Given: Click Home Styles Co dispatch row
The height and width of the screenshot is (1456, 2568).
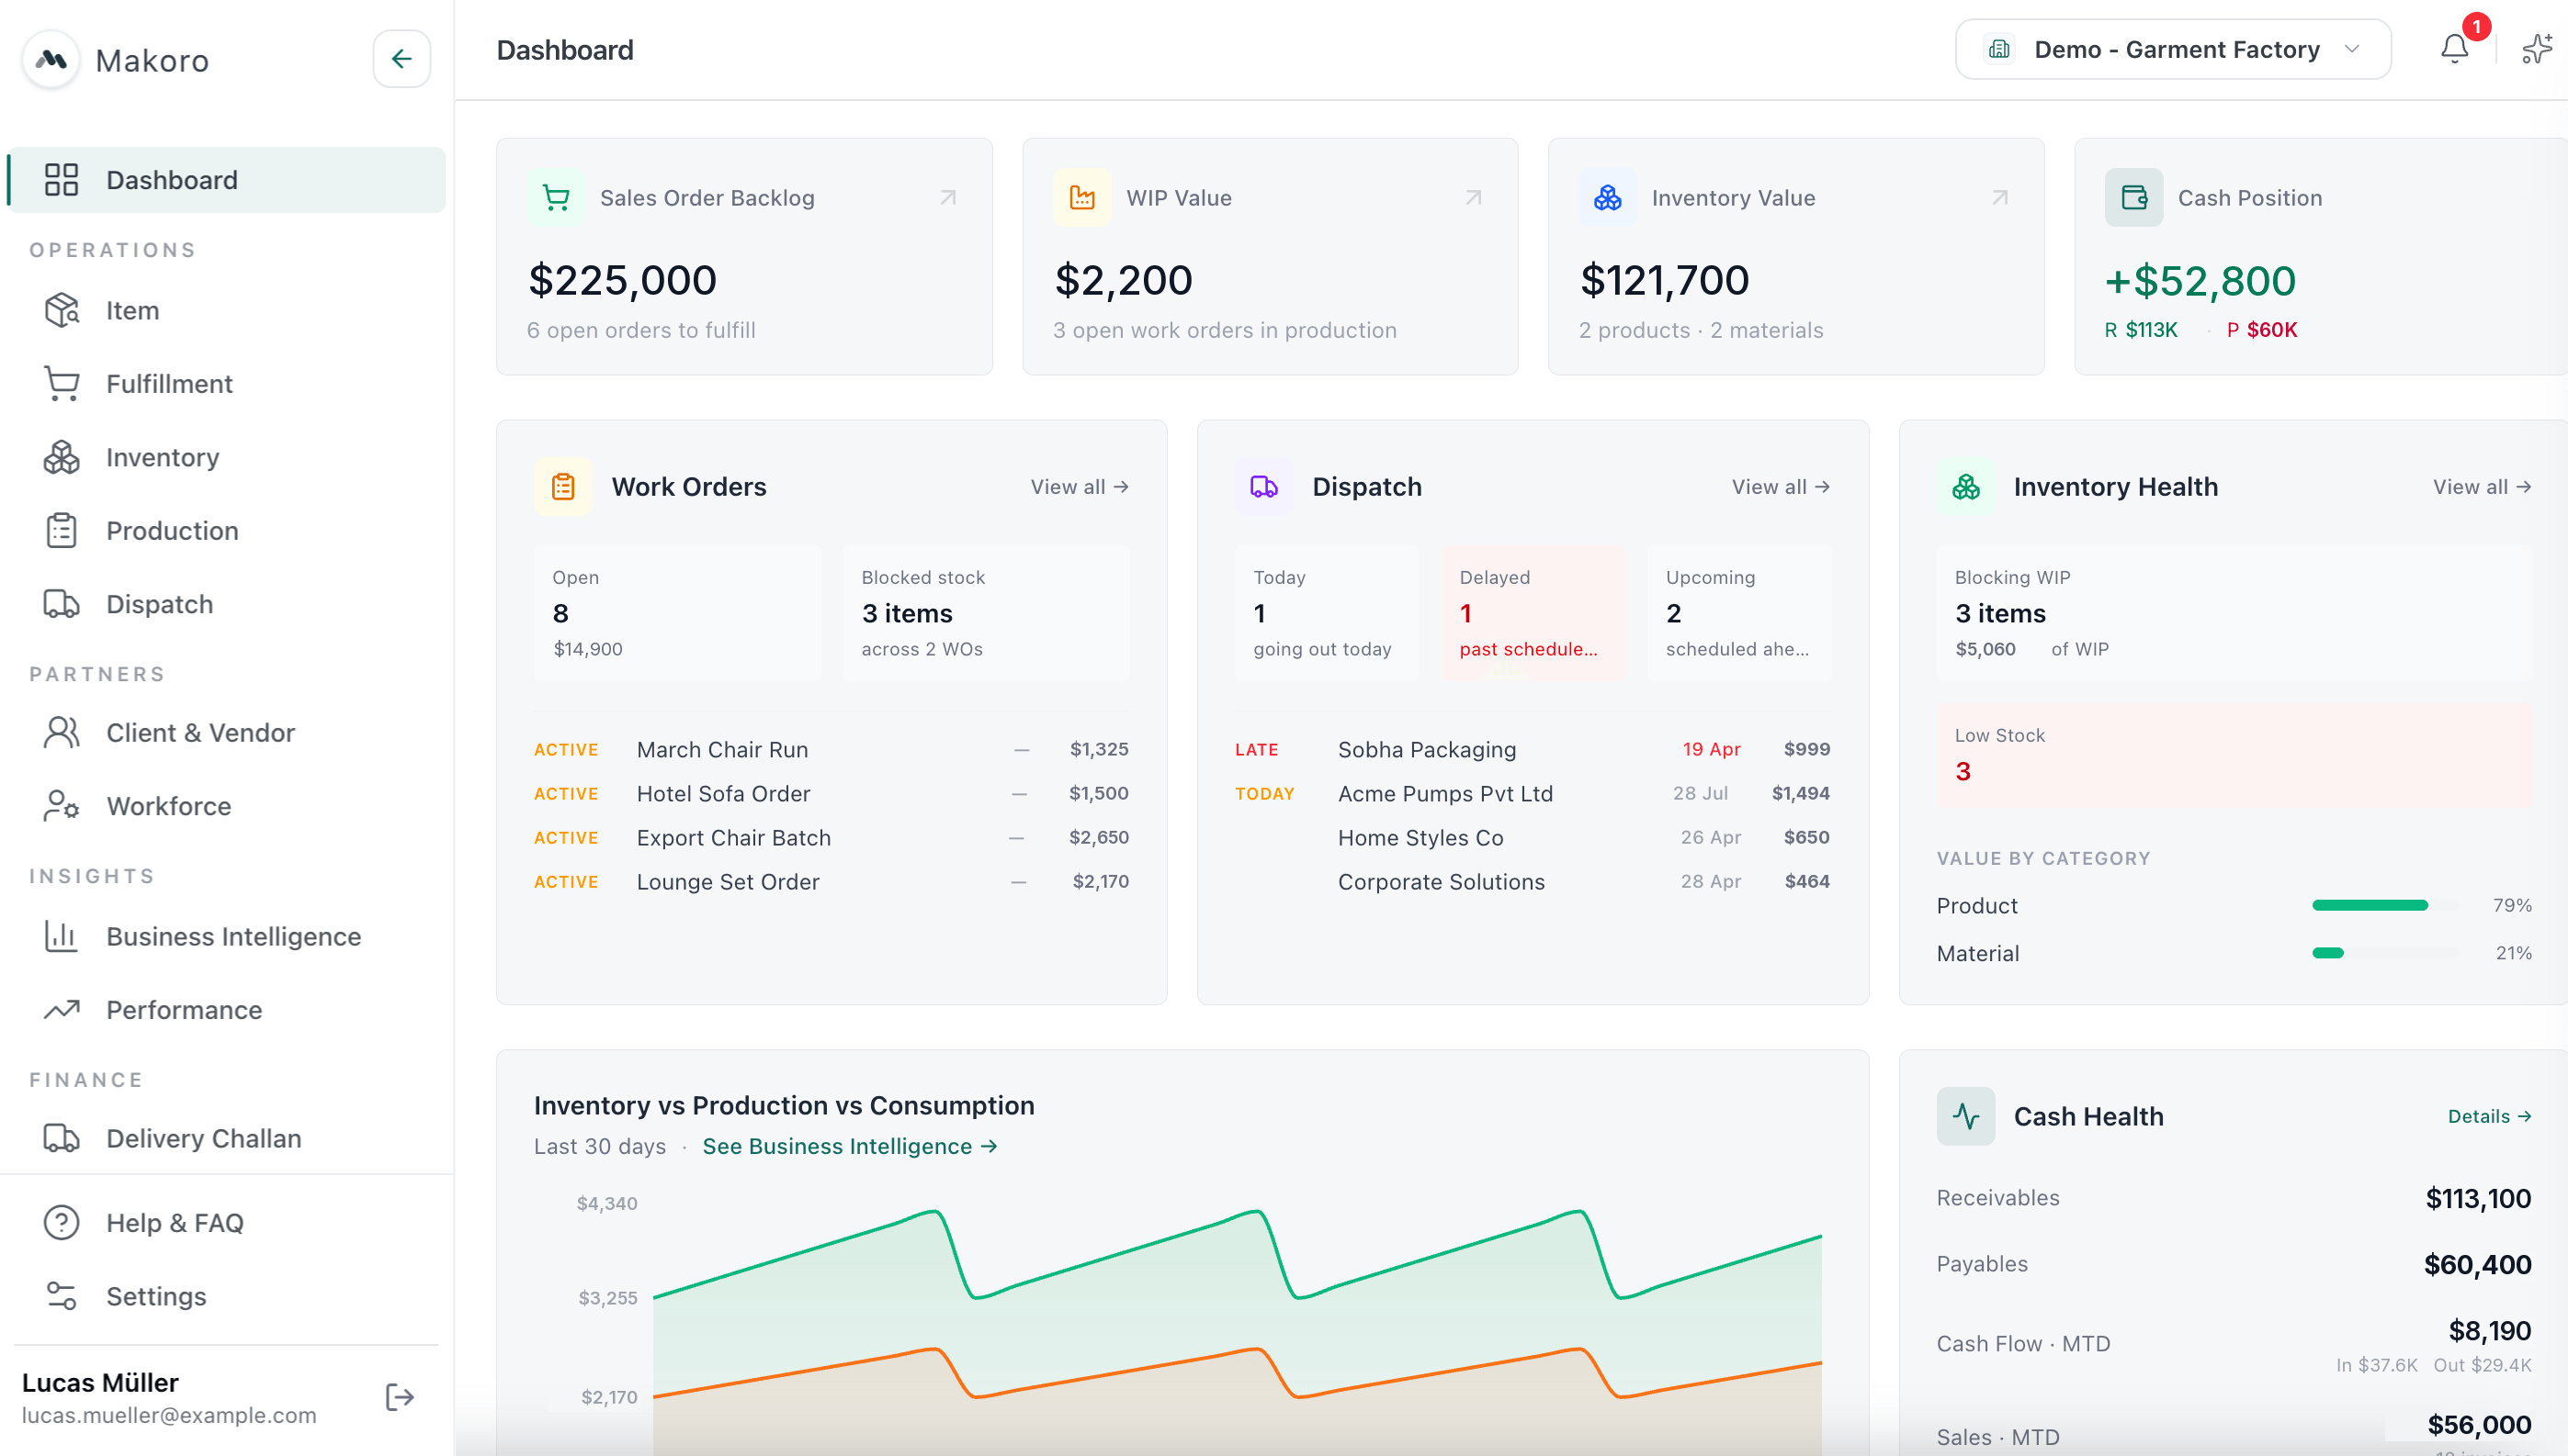Looking at the screenshot, I should [1533, 838].
